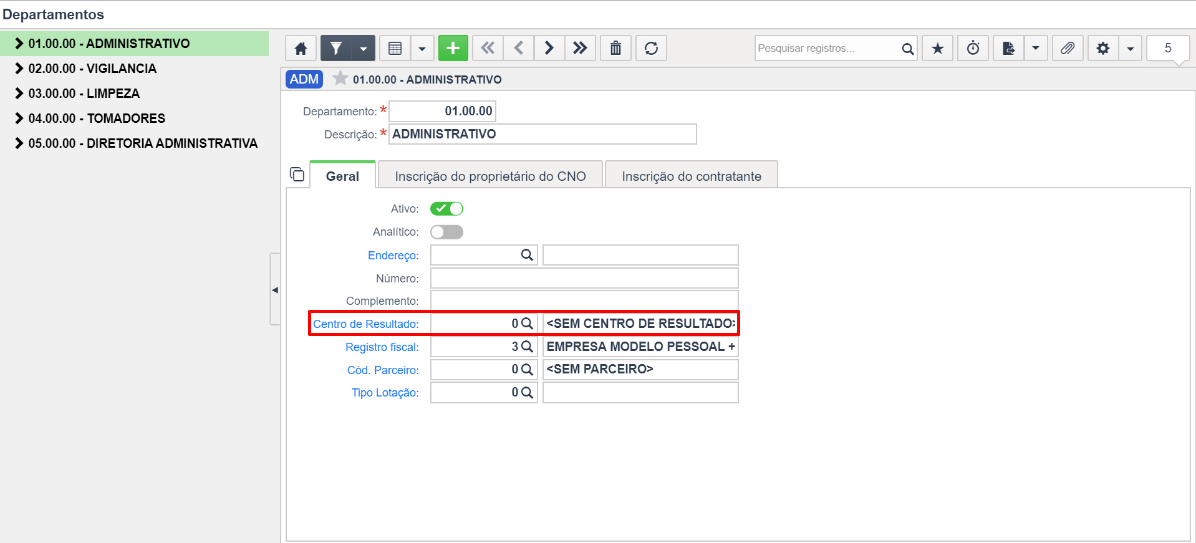Expand 04.00.00 - TOMADORES tree node
1196x543 pixels.
tap(19, 118)
